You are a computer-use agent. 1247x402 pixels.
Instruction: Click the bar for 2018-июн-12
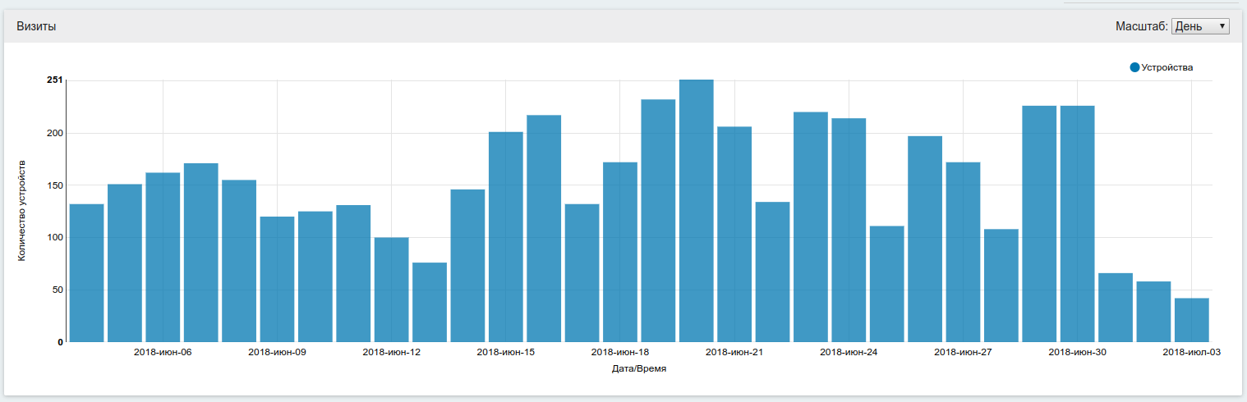point(391,290)
